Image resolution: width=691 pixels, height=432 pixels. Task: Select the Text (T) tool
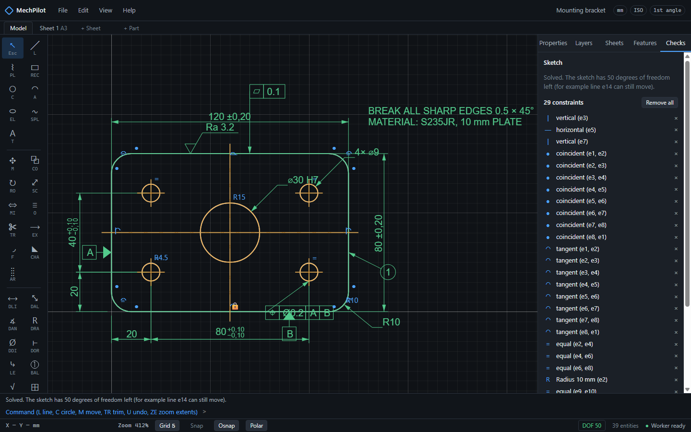point(12,136)
